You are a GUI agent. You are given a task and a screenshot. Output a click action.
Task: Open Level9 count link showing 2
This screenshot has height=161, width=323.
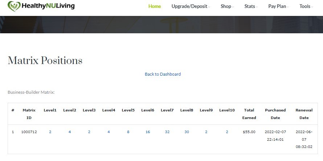coord(206,132)
